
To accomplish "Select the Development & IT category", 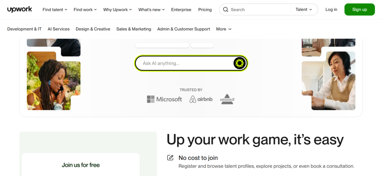I will (x=24, y=29).
